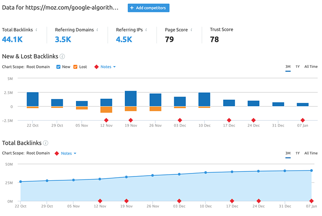The height and width of the screenshot is (216, 322).
Task: Open info icon beside Page Score
Action: pos(191,30)
